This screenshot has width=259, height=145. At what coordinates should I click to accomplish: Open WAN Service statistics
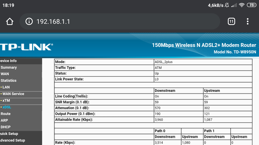coord(13,94)
